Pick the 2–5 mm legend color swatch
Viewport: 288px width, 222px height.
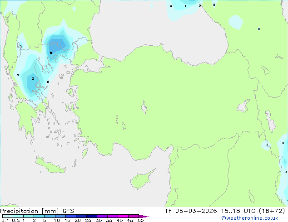[39, 216]
